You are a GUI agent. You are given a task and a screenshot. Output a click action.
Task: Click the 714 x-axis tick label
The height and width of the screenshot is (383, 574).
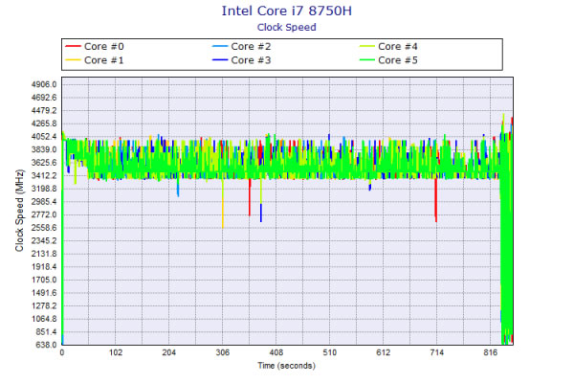(x=437, y=352)
